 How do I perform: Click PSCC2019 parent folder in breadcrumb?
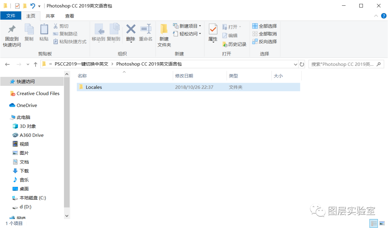(82, 64)
